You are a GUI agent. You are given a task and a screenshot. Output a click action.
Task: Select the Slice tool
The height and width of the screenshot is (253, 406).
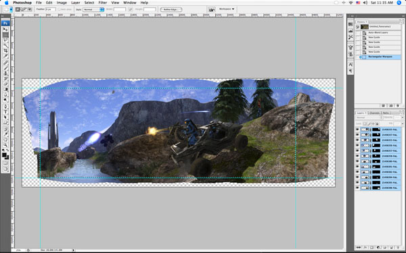coord(5,56)
